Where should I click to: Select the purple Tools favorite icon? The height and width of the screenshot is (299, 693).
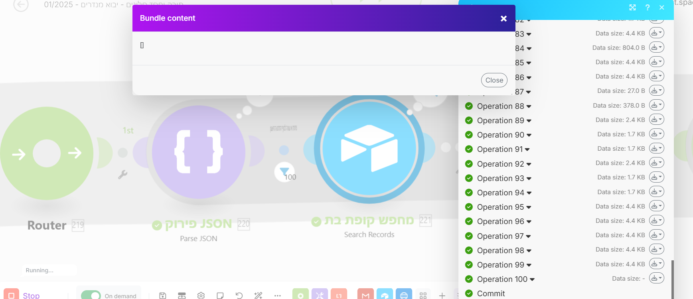(320, 294)
